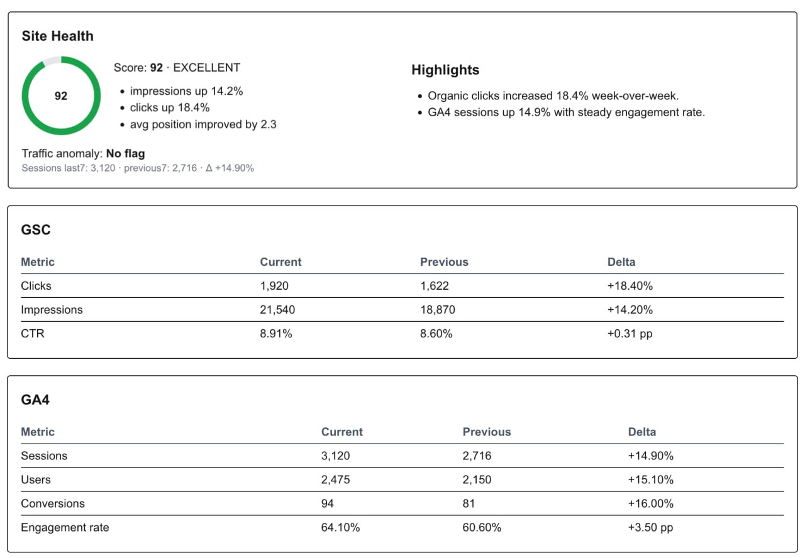The image size is (805, 558).
Task: Click the Conversions delta value +16.00%
Action: click(650, 503)
